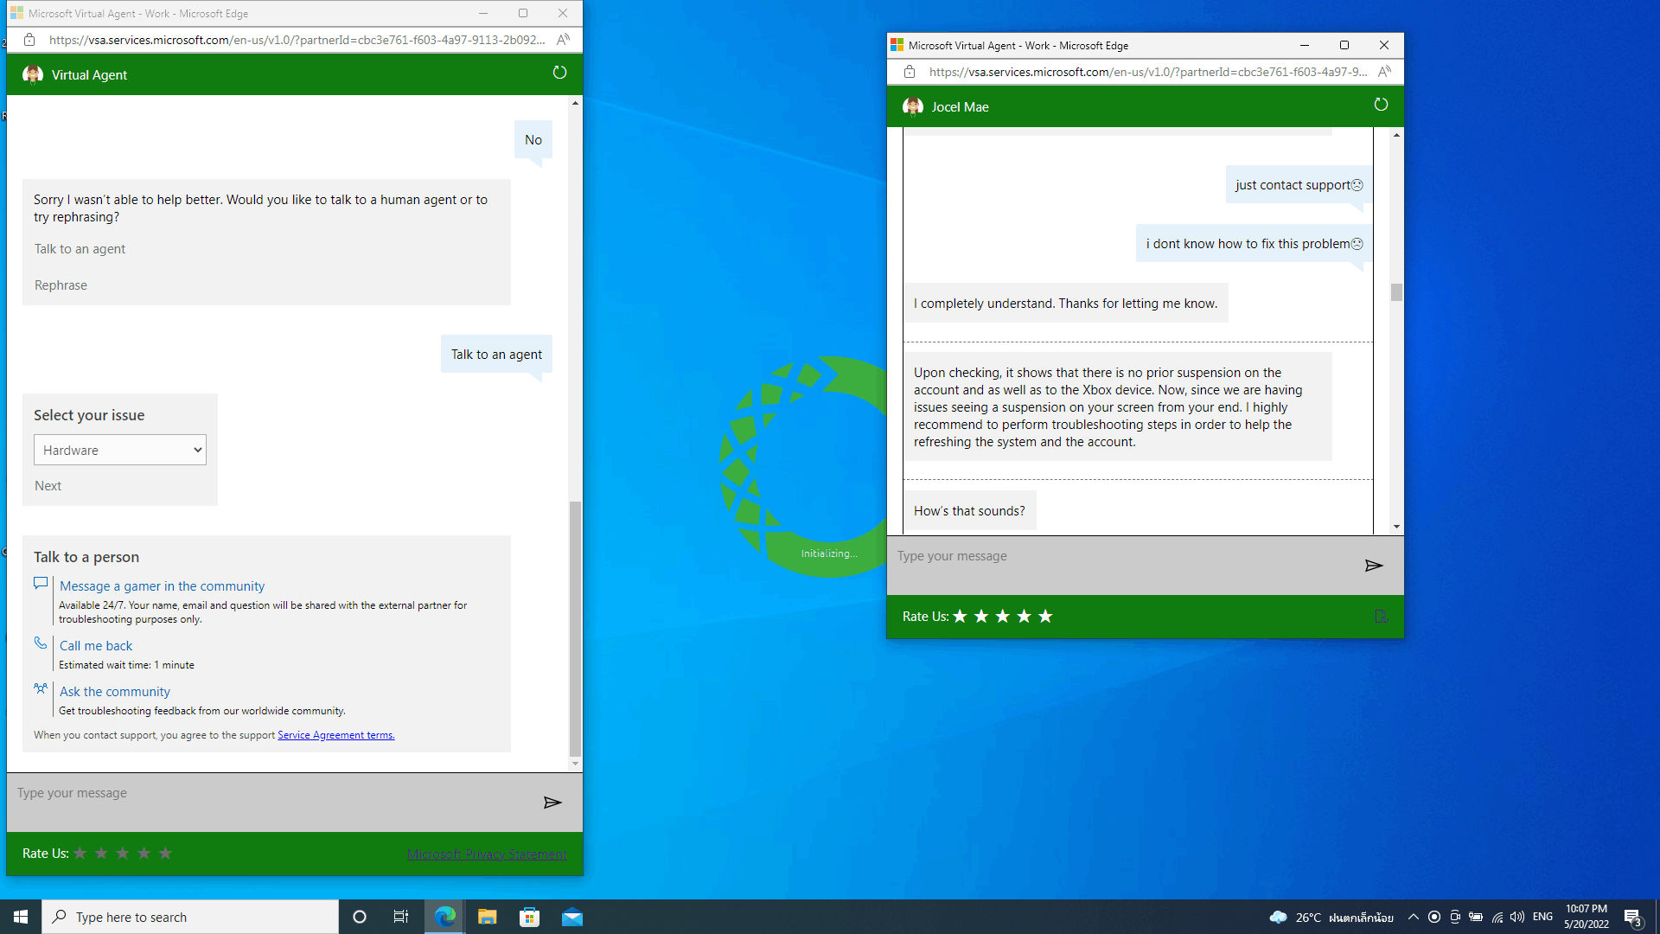The height and width of the screenshot is (934, 1660).
Task: Click the 'How's that sounds?' message
Action: [x=969, y=511]
